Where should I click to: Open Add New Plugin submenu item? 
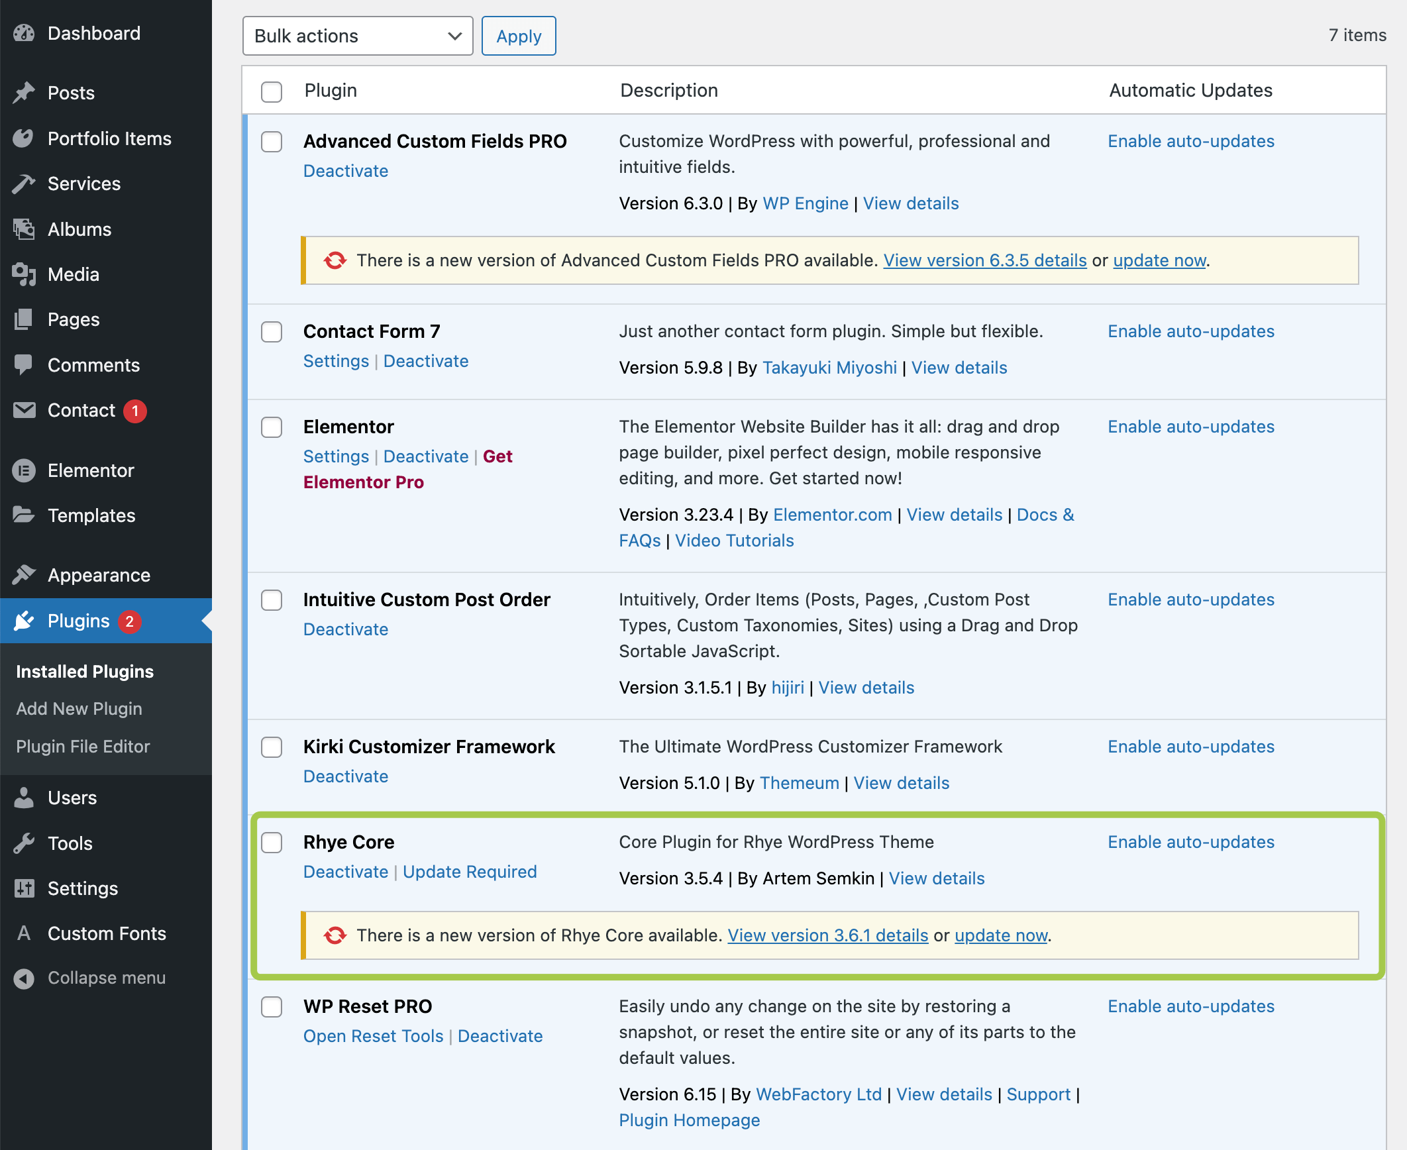(x=79, y=709)
